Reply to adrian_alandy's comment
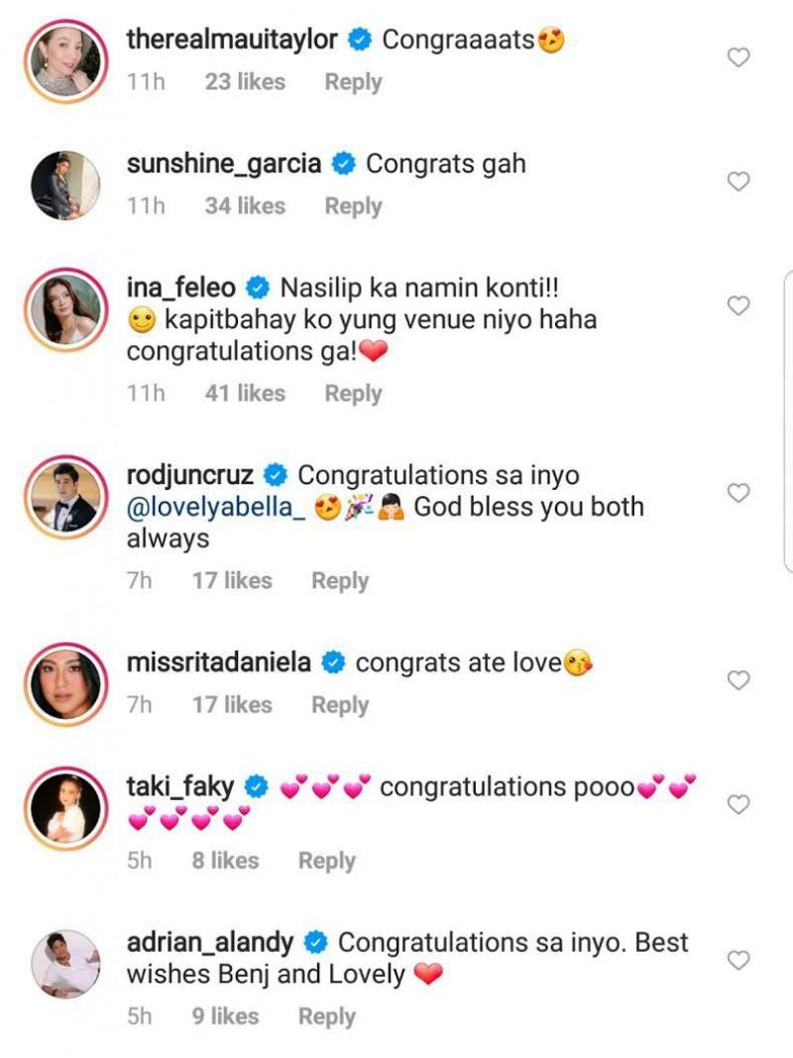Viewport: 793px width, 1058px height. 326,1016
